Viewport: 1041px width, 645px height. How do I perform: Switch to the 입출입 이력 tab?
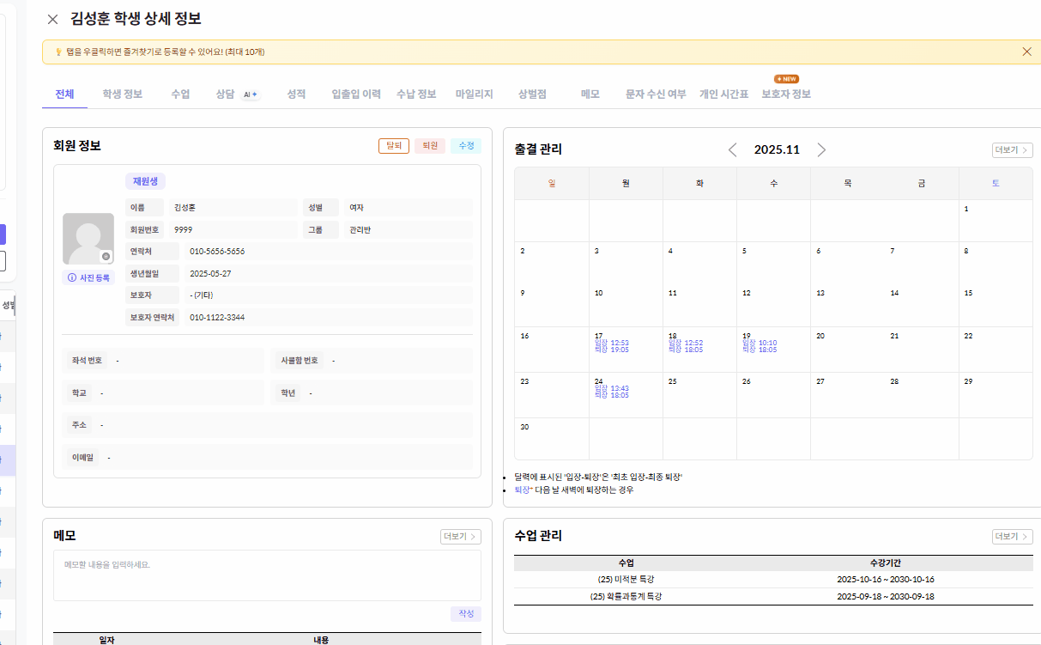click(355, 94)
